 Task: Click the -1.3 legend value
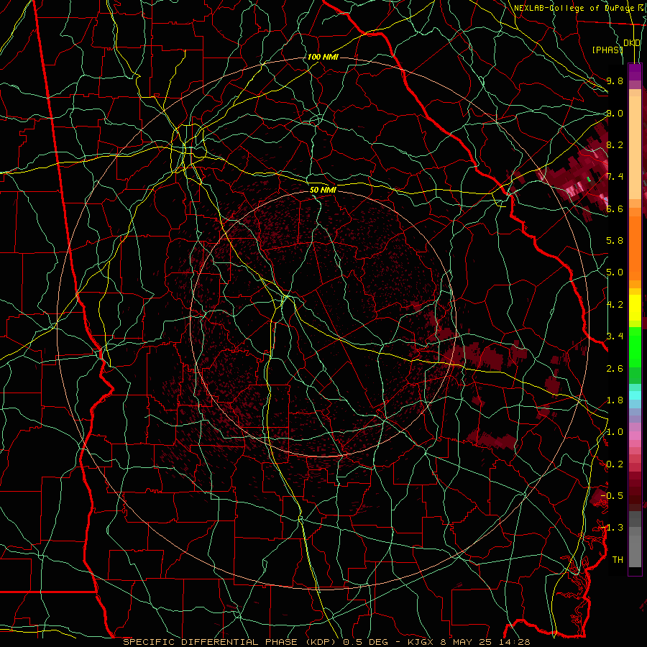point(612,528)
